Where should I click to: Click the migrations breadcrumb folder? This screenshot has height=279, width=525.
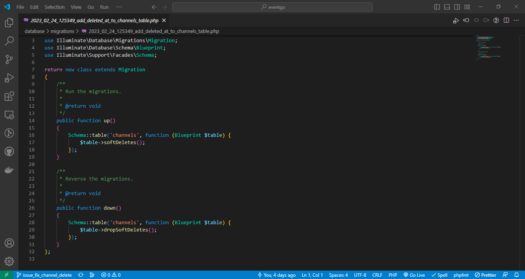62,31
